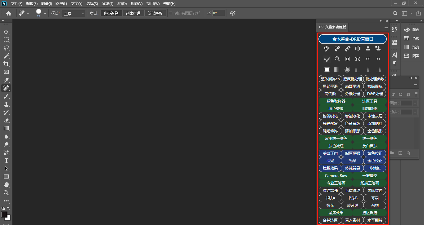Select the Lasso tool
Screen dimensions: 424x225
(x=6, y=48)
